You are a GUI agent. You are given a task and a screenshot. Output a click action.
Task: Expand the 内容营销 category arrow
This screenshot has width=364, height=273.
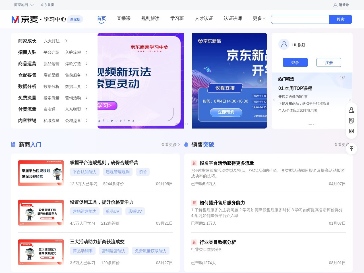tap(86, 121)
